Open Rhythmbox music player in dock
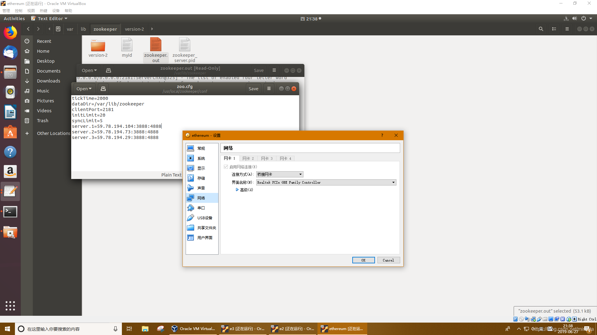Viewport: 597px width, 335px height. pos(10,92)
